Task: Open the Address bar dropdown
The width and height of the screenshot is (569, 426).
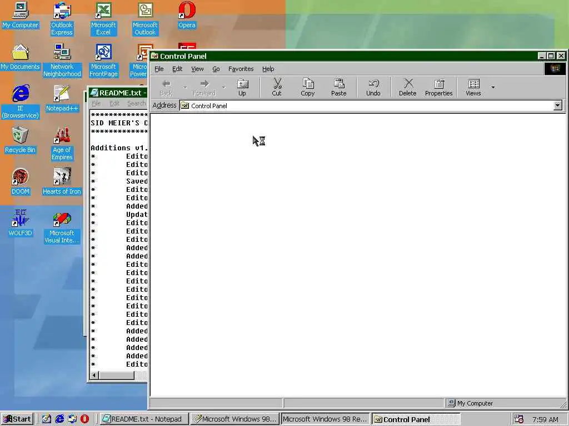Action: (558, 105)
